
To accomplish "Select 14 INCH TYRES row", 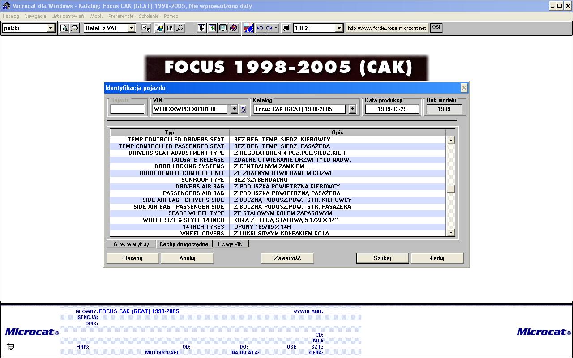I will pyautogui.click(x=278, y=227).
